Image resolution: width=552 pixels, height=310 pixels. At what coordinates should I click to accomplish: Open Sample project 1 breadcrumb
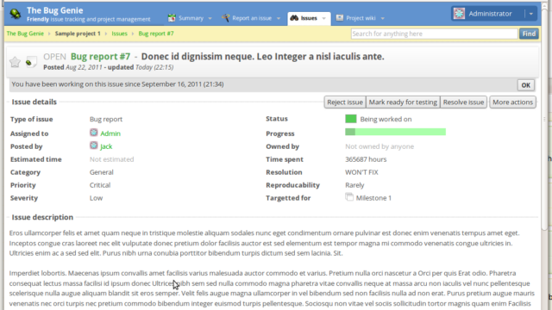pos(78,34)
